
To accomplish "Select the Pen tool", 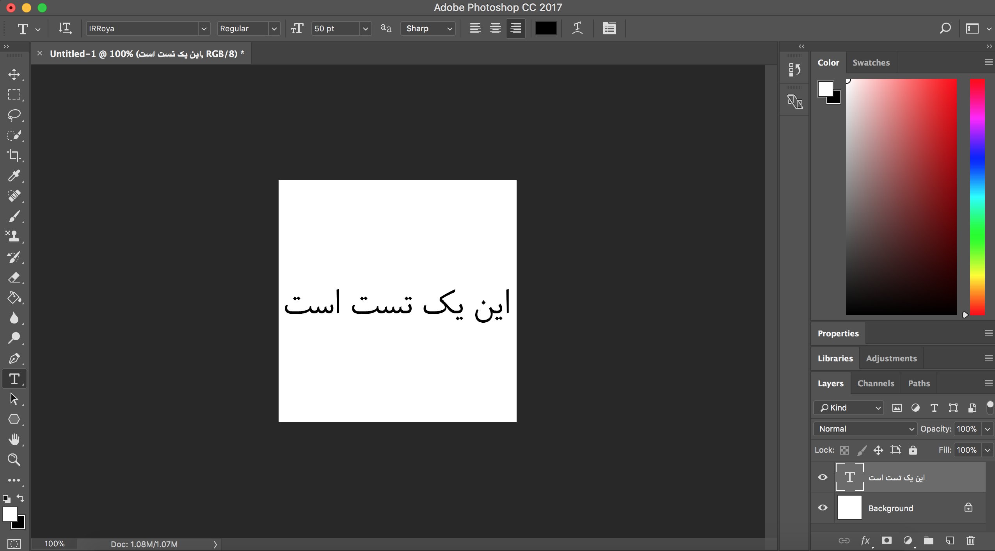I will (14, 358).
